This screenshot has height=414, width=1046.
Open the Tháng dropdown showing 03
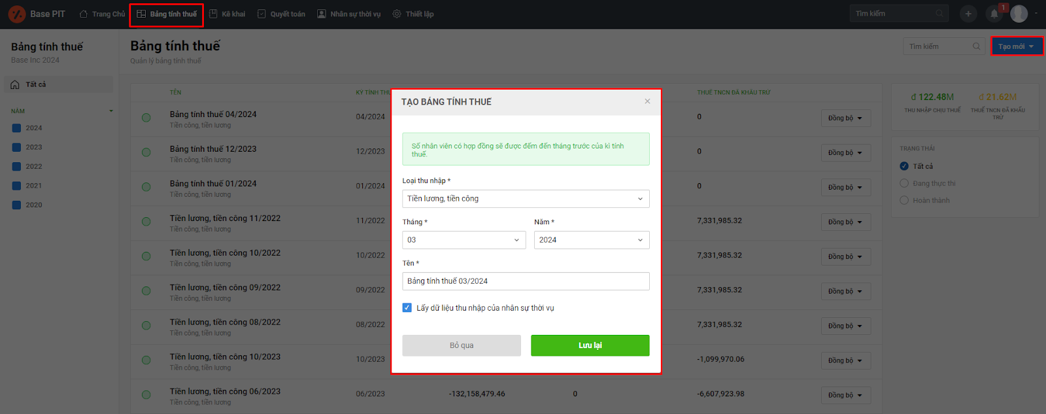click(464, 240)
